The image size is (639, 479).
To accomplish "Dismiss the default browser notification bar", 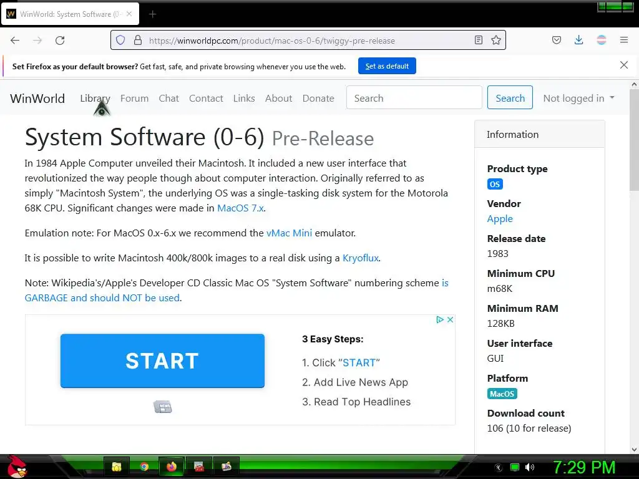I will pos(624,65).
